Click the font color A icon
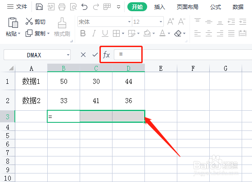Screen dimensions: 252x182 pyautogui.click(x=162, y=33)
